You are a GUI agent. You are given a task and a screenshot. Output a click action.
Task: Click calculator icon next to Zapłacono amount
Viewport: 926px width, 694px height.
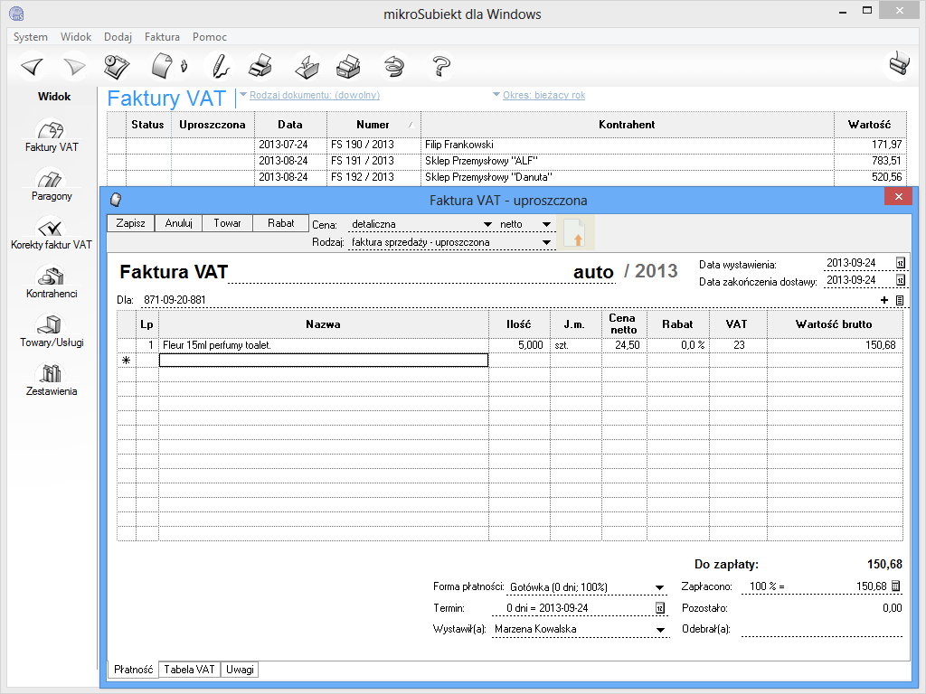(896, 586)
